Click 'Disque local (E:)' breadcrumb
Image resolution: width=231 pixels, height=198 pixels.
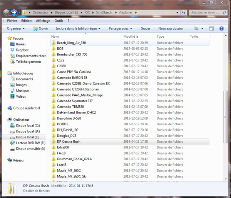[66, 13]
